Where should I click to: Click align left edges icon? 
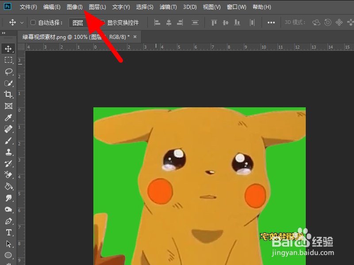tap(157, 23)
